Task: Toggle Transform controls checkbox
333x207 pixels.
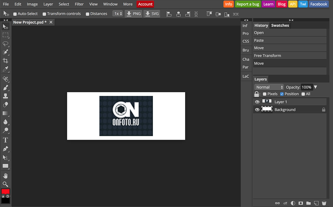Action: (44, 14)
